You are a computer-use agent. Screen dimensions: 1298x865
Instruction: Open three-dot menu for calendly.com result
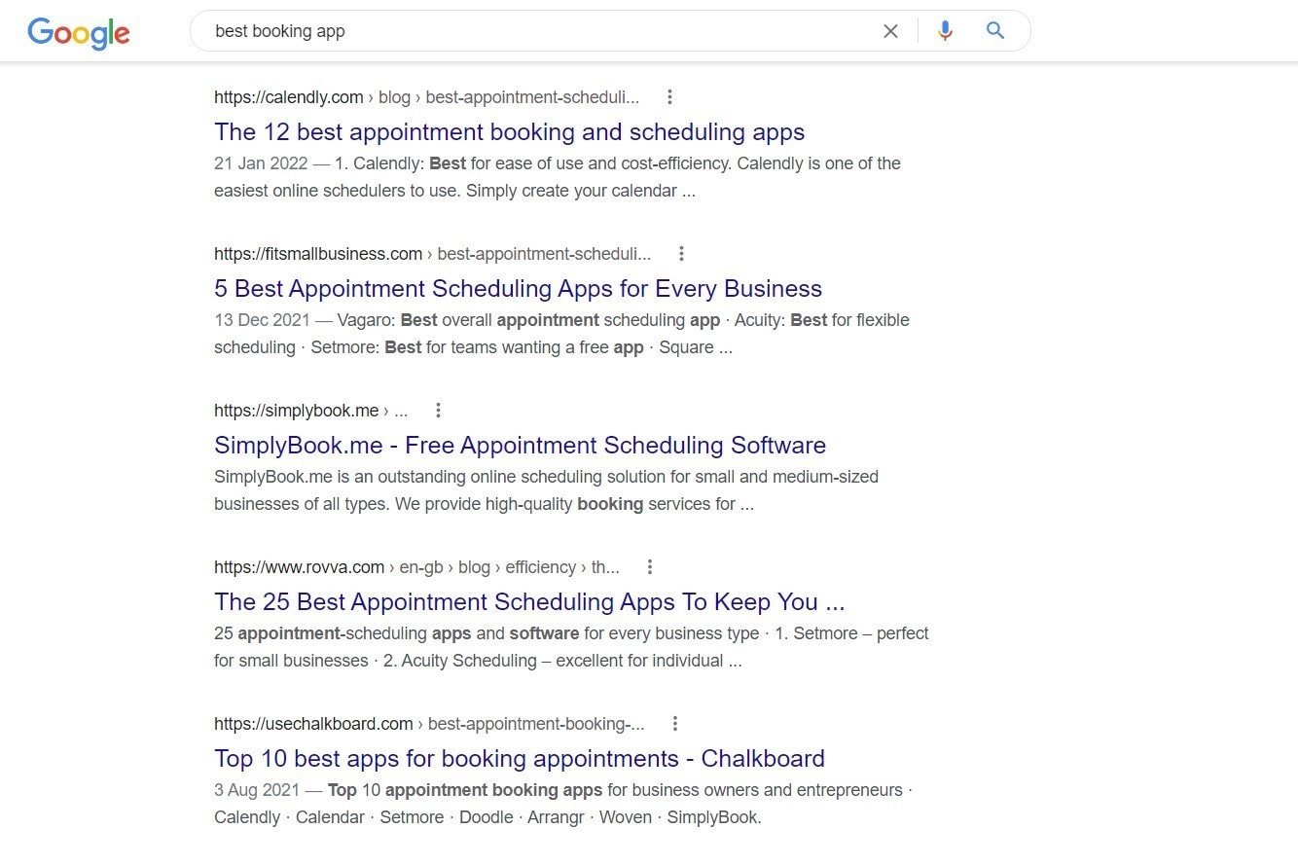pyautogui.click(x=669, y=97)
